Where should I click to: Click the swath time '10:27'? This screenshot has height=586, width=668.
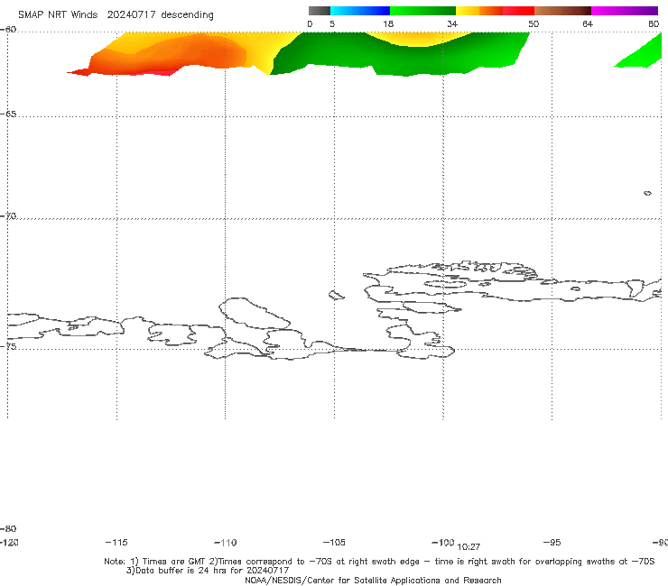pos(469,547)
